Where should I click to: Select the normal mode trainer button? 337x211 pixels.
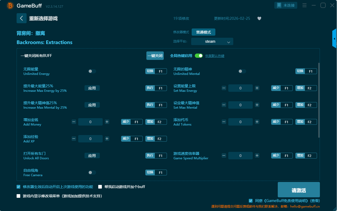click(x=203, y=32)
